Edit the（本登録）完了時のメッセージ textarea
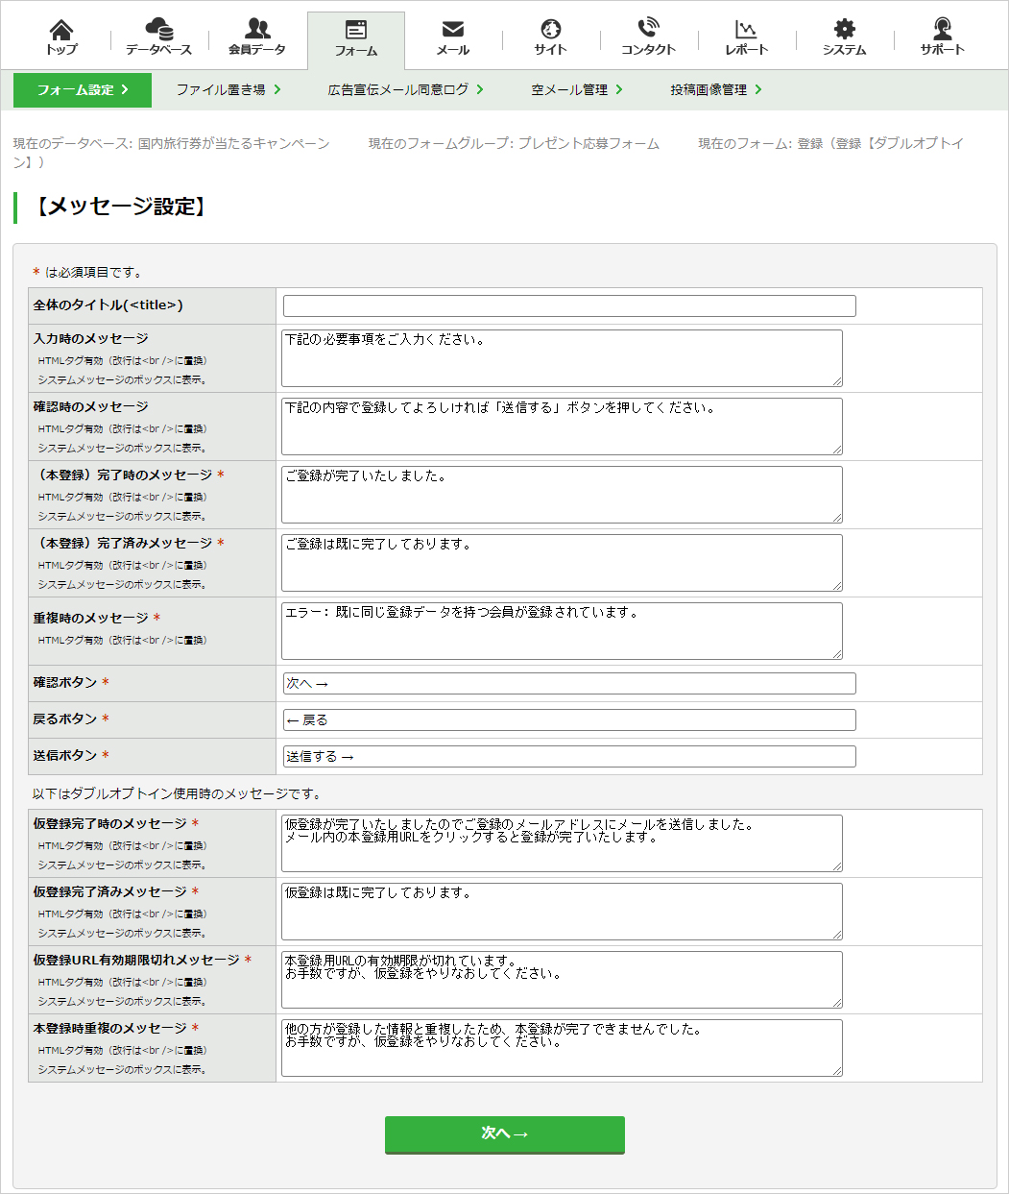 [563, 495]
